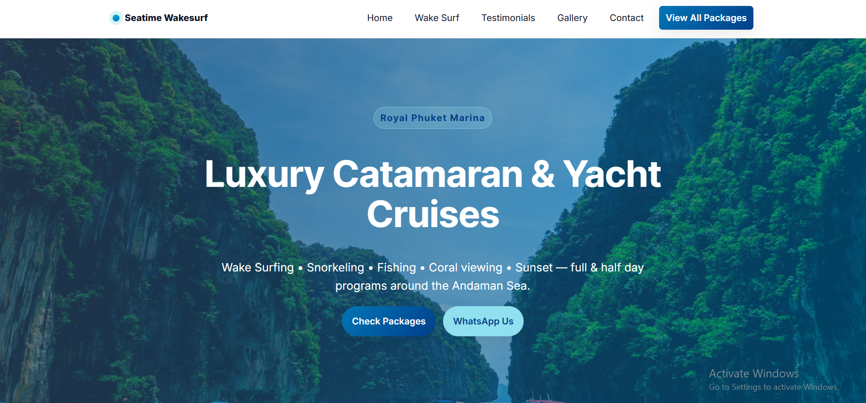Navigate to the Gallery link
The width and height of the screenshot is (866, 403).
[x=572, y=18]
